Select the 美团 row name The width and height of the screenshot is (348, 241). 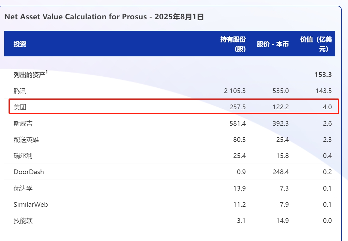(x=20, y=107)
